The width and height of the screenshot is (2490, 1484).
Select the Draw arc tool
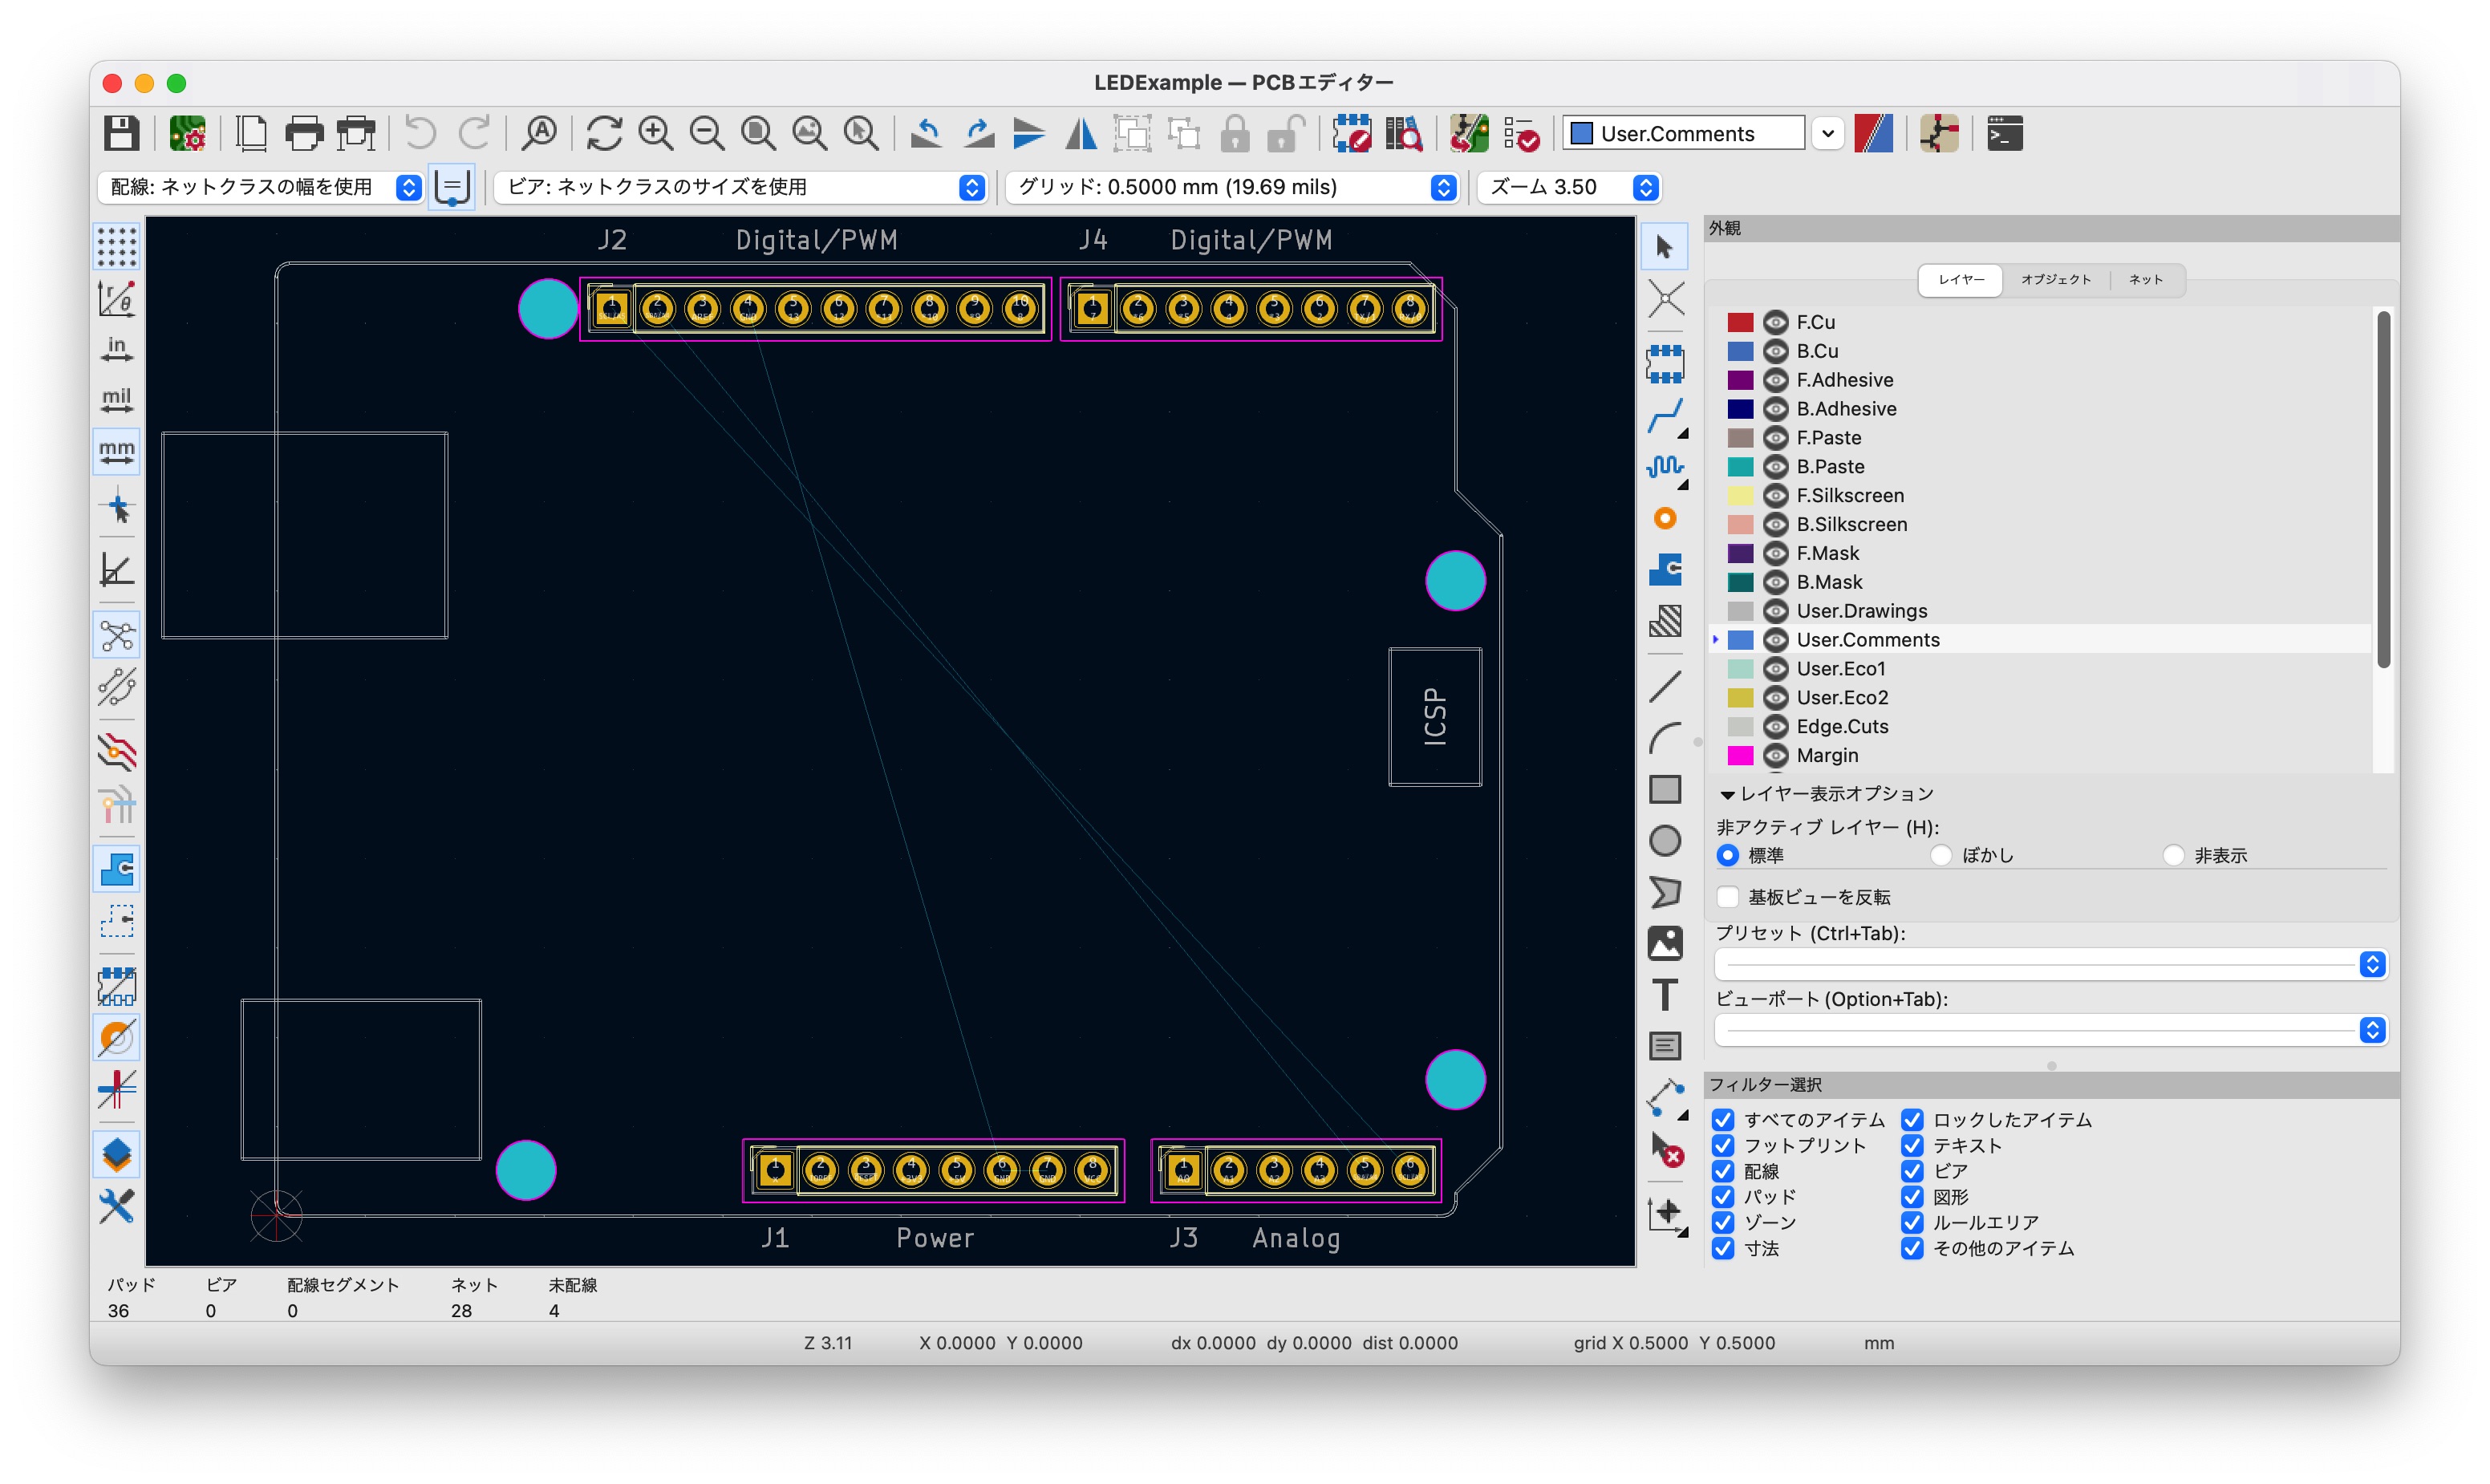(1665, 738)
